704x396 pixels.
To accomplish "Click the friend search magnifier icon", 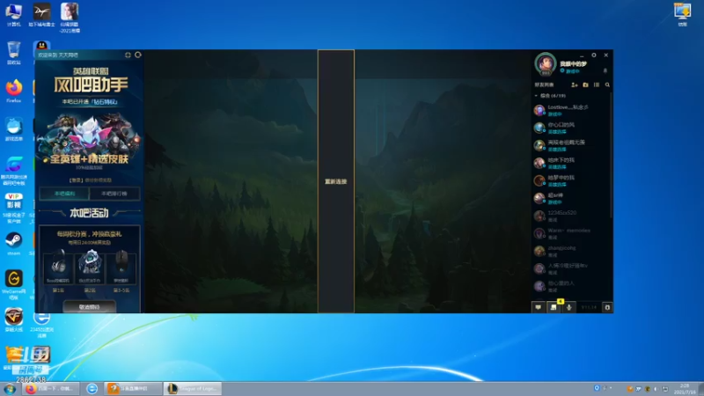I will 607,84.
